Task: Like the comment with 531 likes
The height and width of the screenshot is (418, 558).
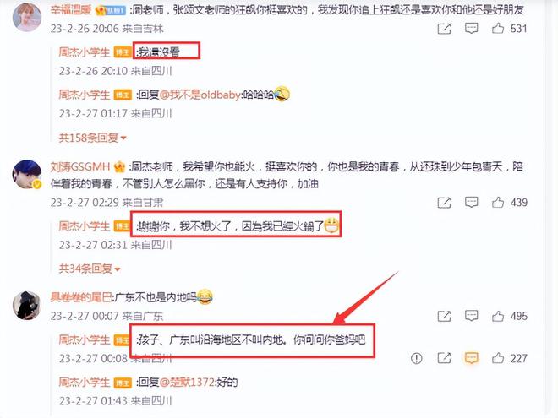Action: pos(498,28)
